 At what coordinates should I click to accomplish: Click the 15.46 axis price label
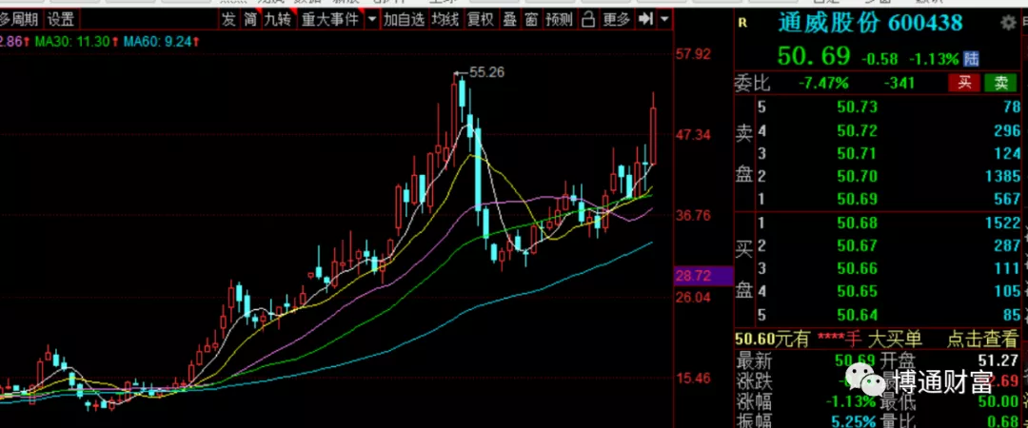pos(693,379)
